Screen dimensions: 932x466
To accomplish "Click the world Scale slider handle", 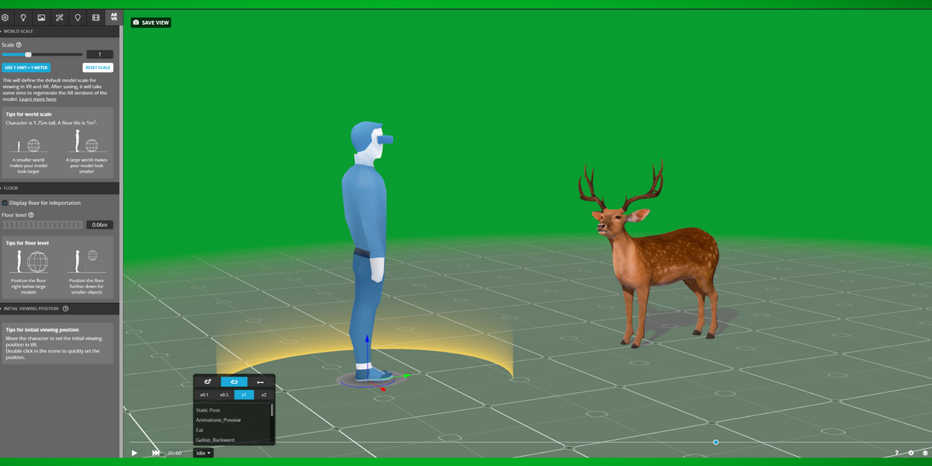I will [x=29, y=54].
